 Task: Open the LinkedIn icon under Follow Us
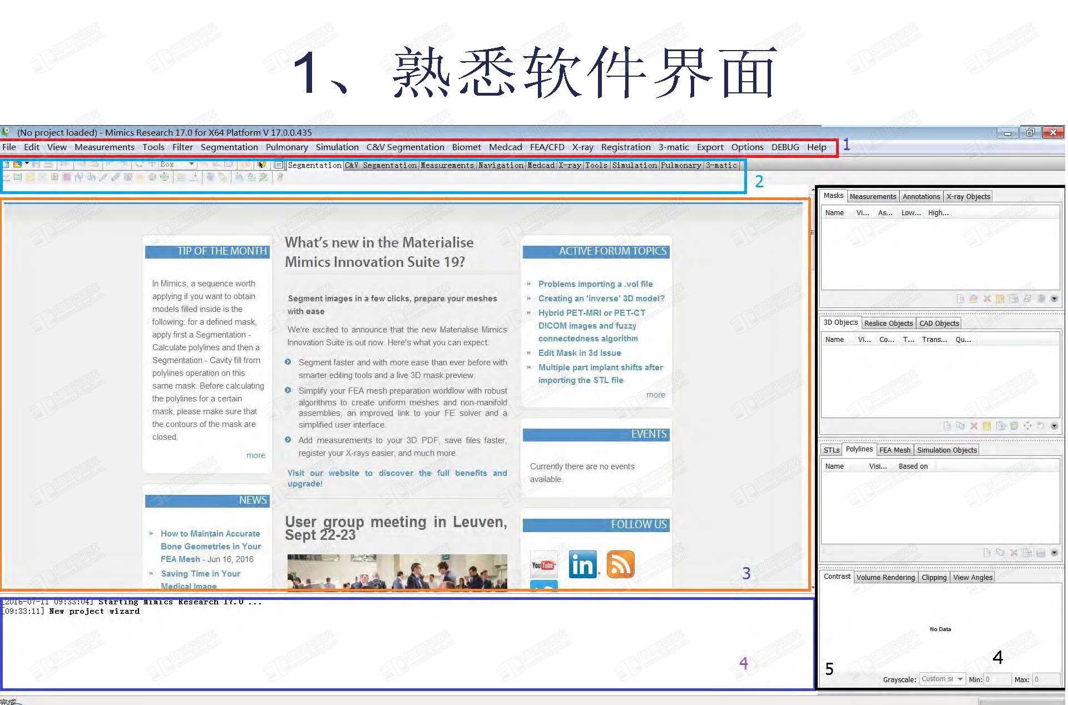pyautogui.click(x=583, y=564)
